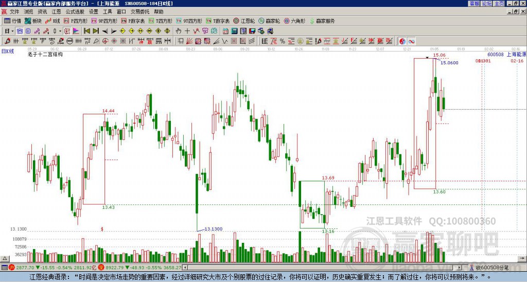Open the 文件 menu
Screen dimensions: 527x282
click(14, 12)
